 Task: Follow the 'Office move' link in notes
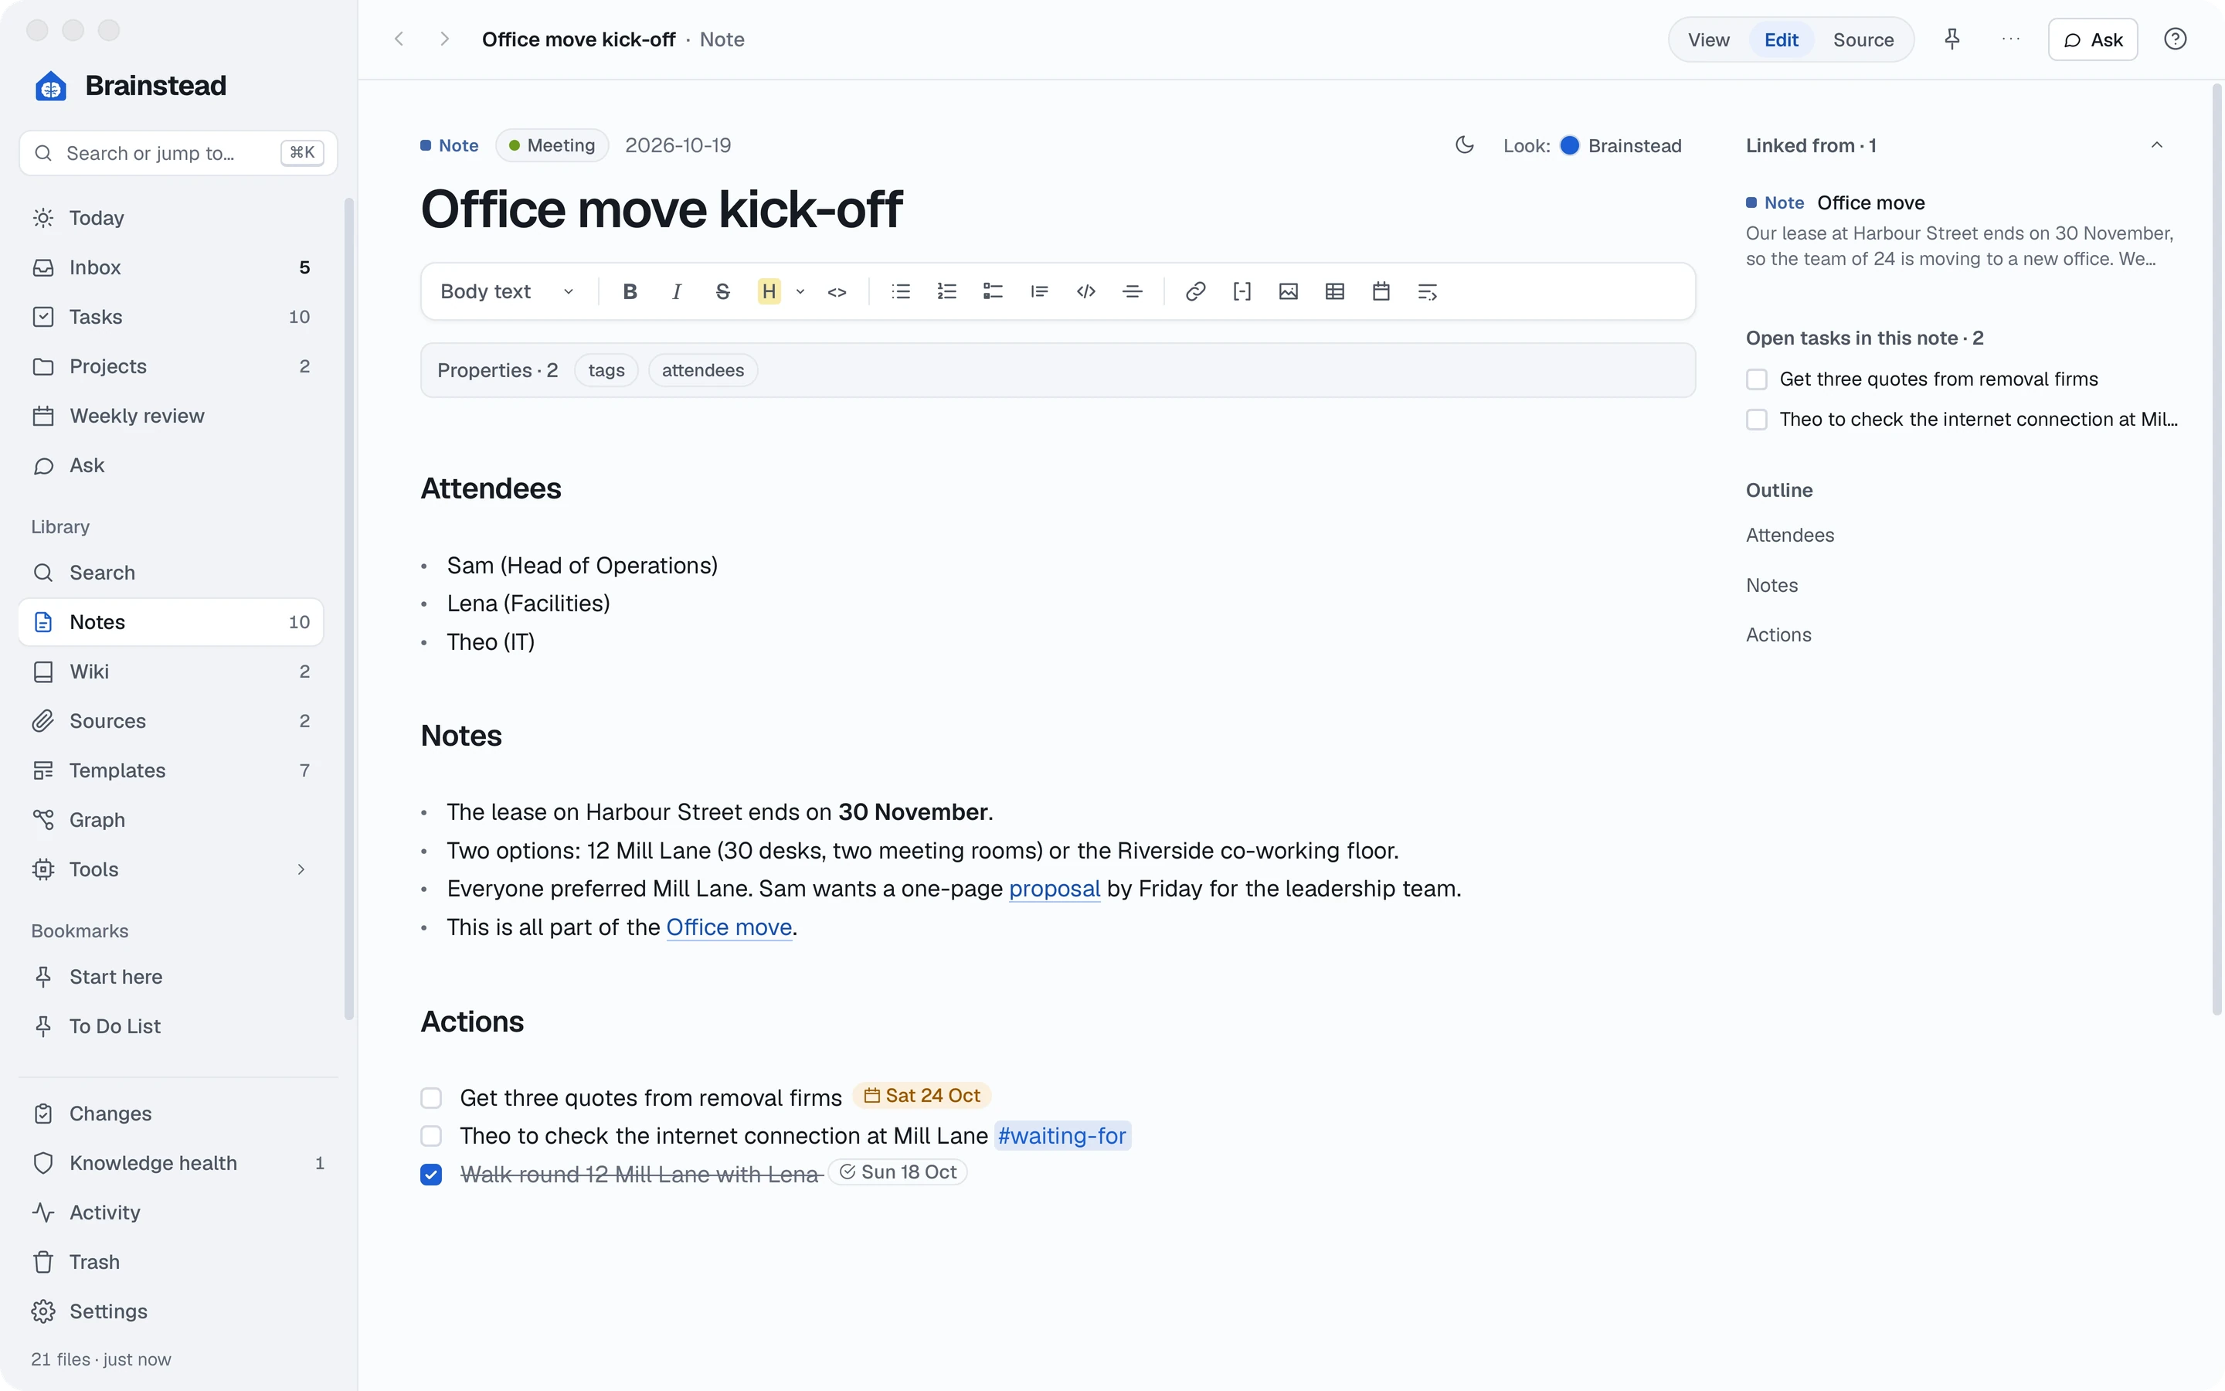[729, 927]
